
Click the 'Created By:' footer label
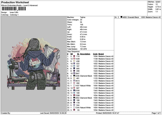coord(6,113)
